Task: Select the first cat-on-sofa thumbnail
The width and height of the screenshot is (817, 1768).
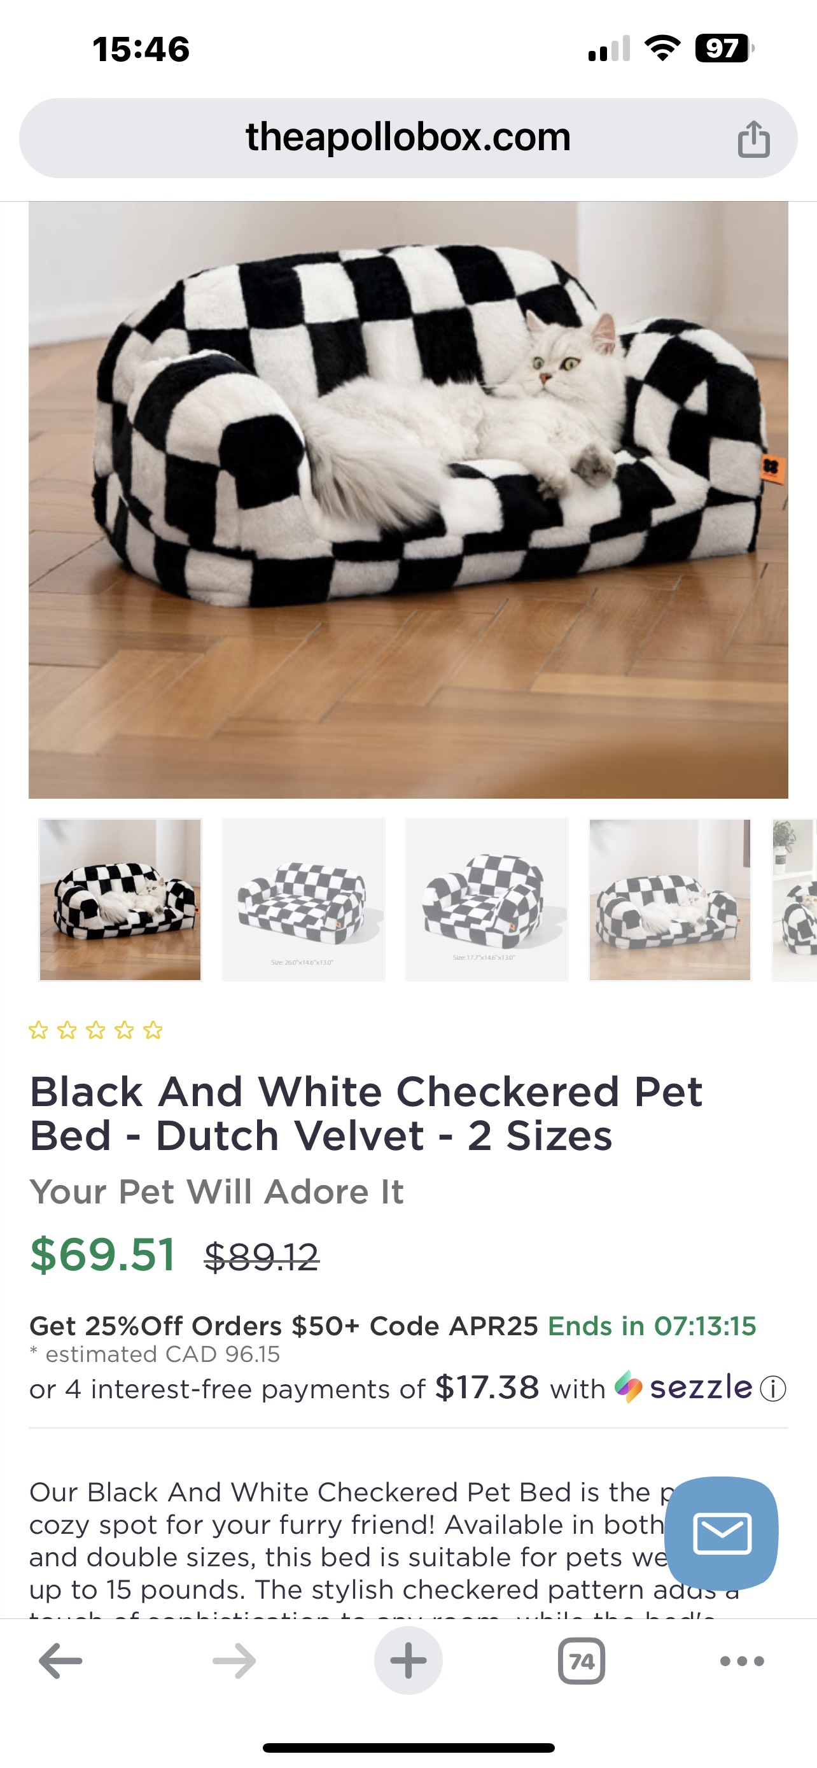Action: (120, 899)
